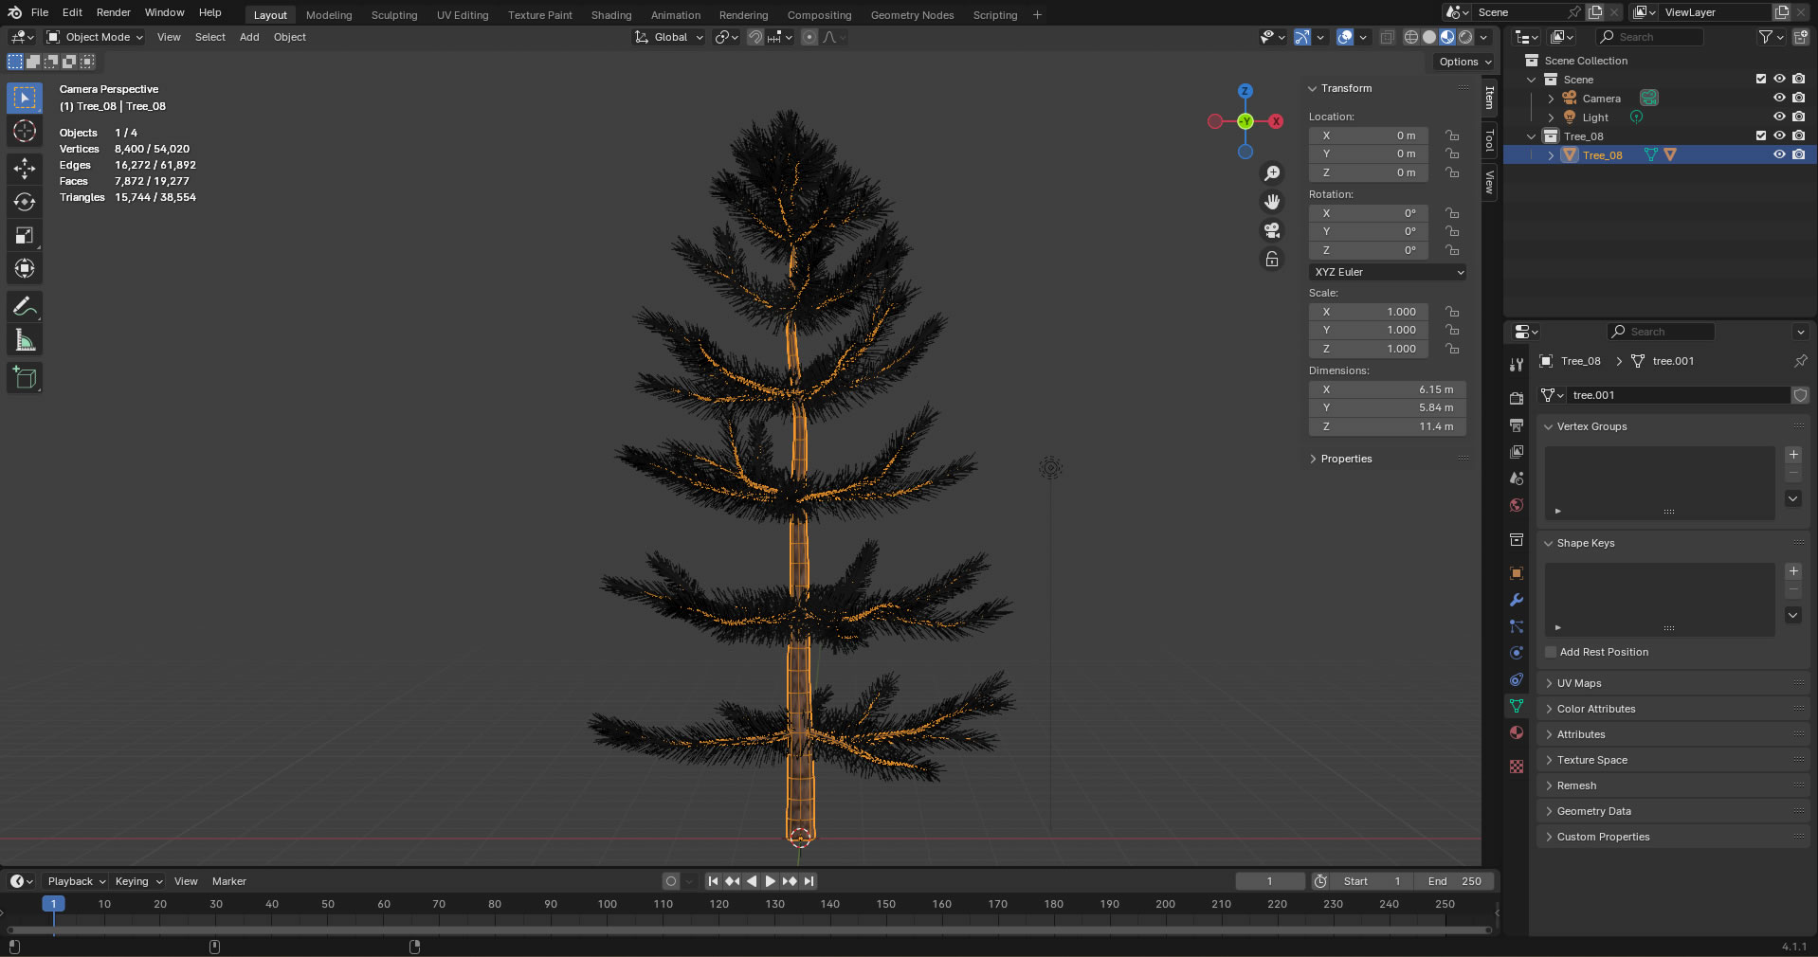Click the Select Box tool

pos(25,98)
